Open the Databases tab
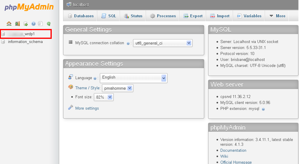The height and width of the screenshot is (164, 299). pos(81,16)
